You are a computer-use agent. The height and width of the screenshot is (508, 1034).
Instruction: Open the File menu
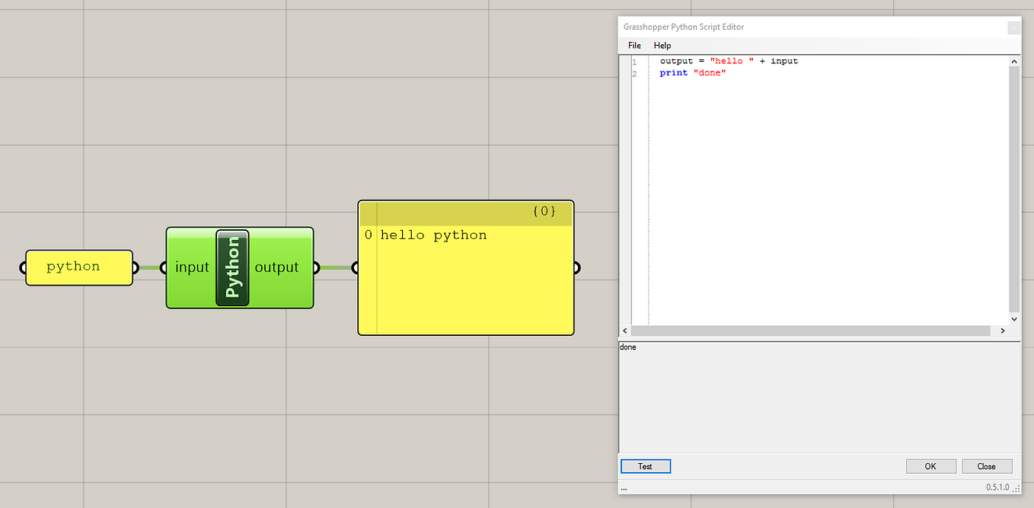pyautogui.click(x=634, y=46)
